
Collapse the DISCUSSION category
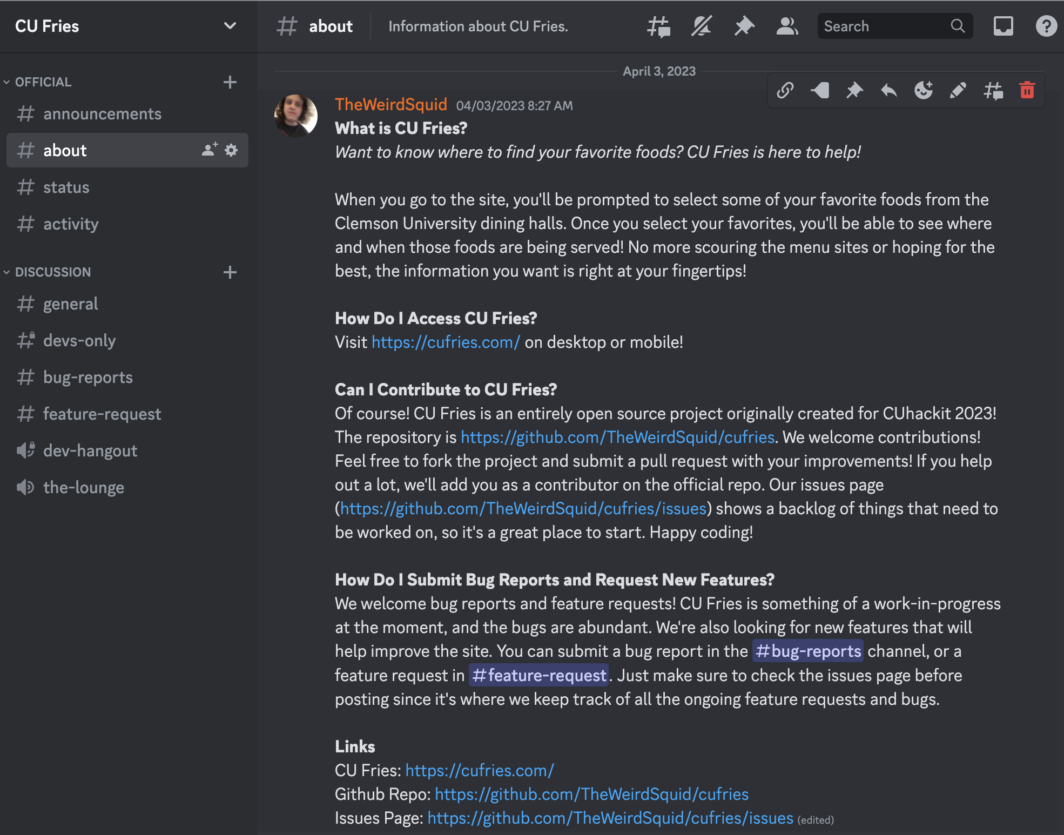[48, 272]
